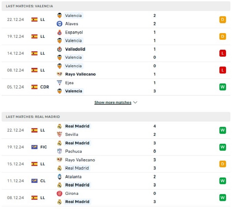Click the Ejea team crest icon

[x=59, y=83]
